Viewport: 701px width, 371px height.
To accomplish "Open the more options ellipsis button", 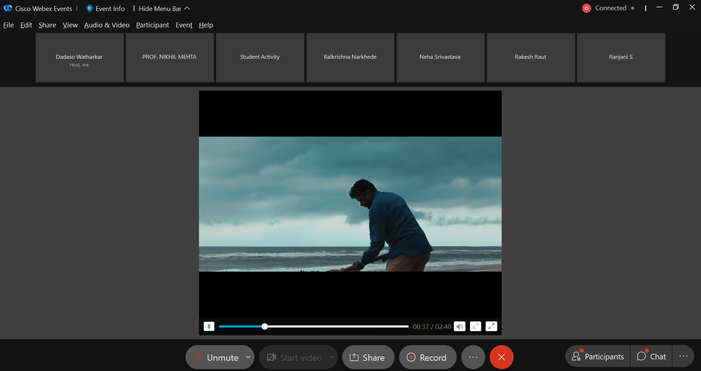I will click(473, 357).
